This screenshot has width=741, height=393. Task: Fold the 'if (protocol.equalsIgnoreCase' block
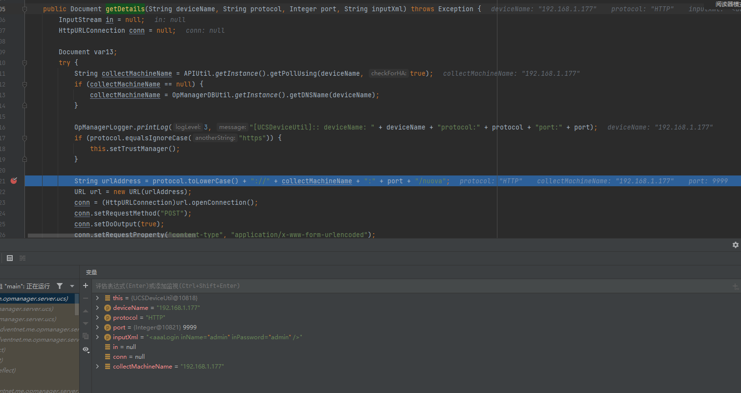pos(24,138)
